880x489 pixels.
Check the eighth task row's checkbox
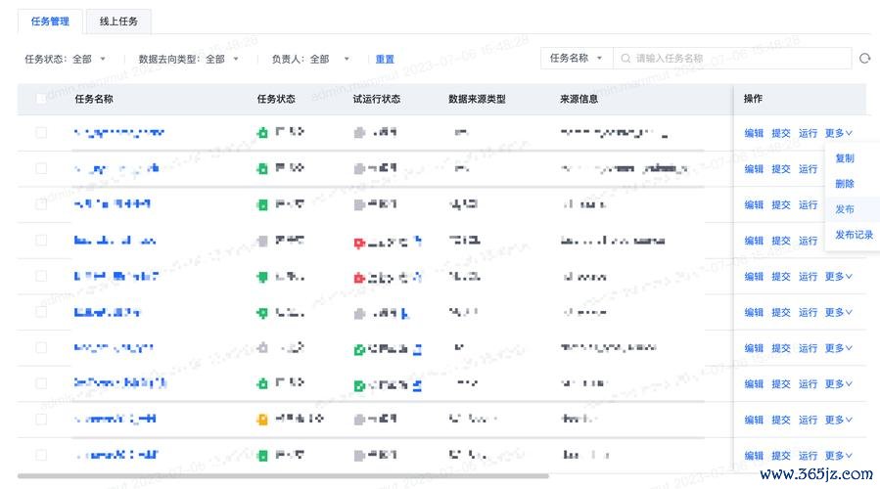(41, 383)
